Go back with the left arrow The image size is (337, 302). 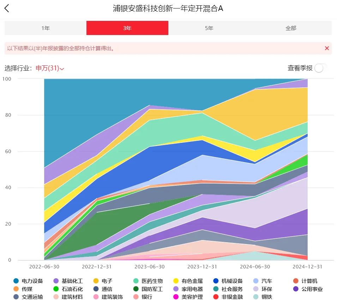pos(7,8)
